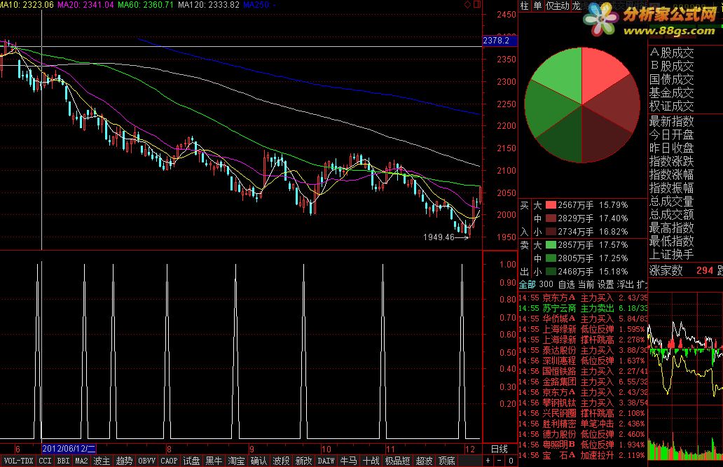Select the OBVV indicator tab
This screenshot has height=467, width=723.
(x=146, y=461)
